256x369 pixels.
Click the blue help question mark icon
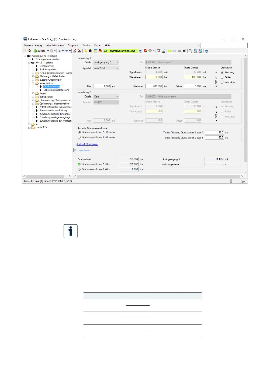point(207,51)
